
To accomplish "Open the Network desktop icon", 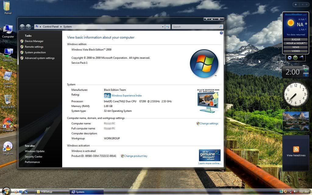I will pyautogui.click(x=8, y=55).
